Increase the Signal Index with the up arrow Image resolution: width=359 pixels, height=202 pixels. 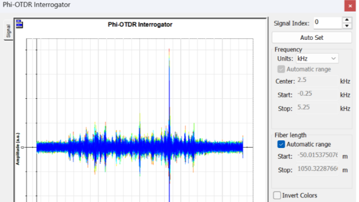[x=347, y=20]
